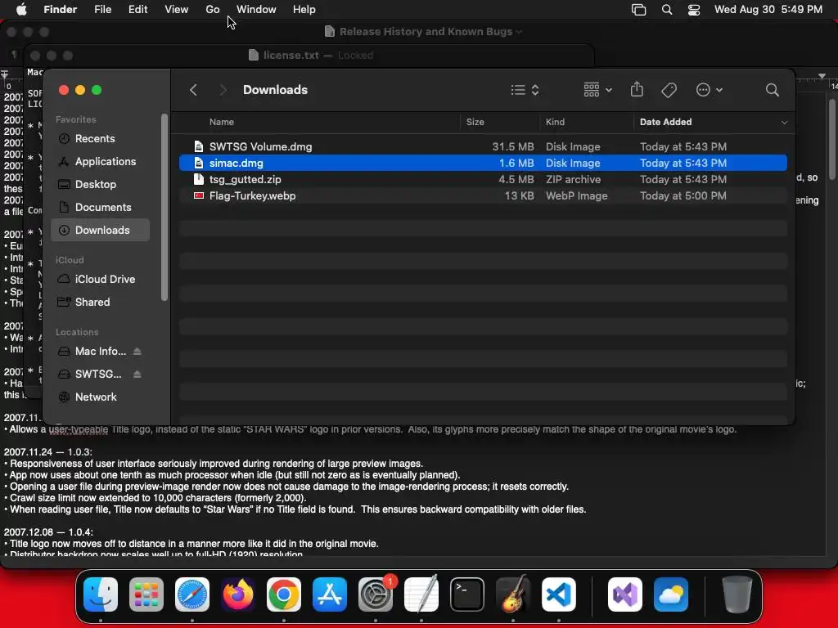Go back in Finder navigation
Screen dimensions: 838x628
(x=193, y=90)
